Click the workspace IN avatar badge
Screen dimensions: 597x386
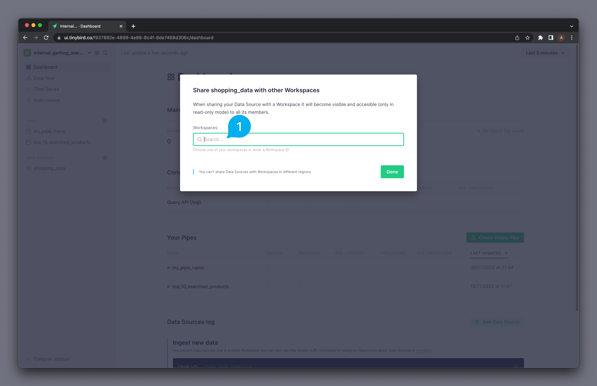click(x=27, y=53)
